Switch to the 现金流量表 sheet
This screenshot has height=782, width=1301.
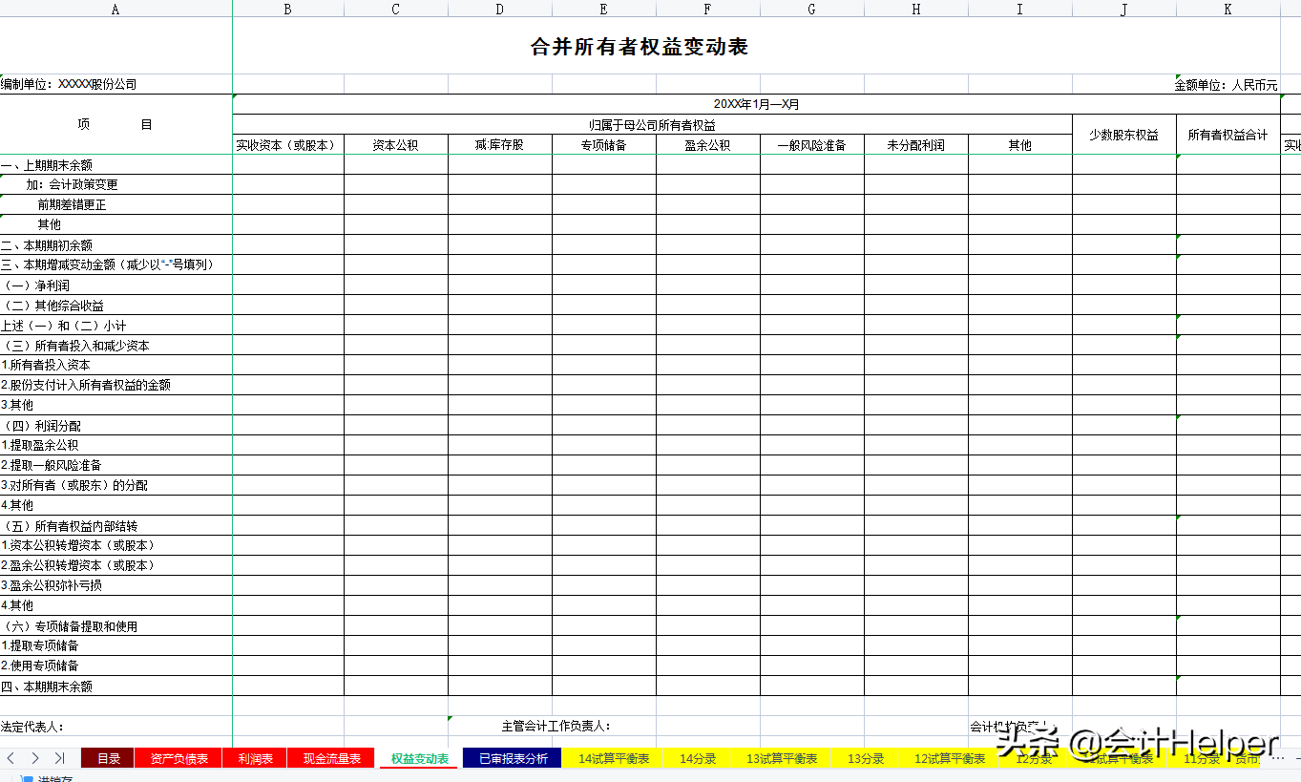[330, 757]
